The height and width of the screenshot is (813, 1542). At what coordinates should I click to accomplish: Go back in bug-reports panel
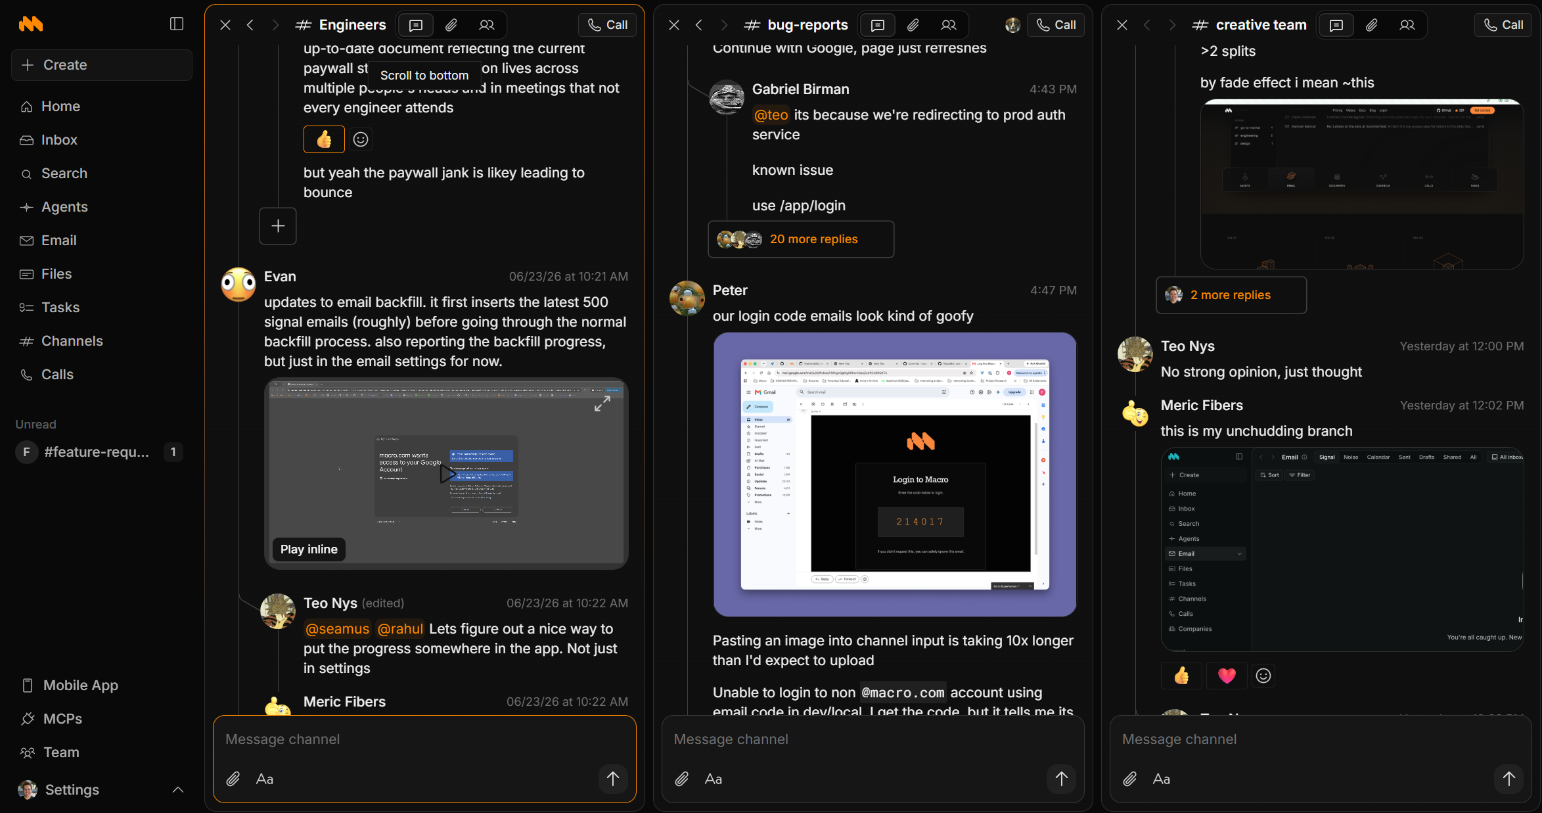pos(699,25)
